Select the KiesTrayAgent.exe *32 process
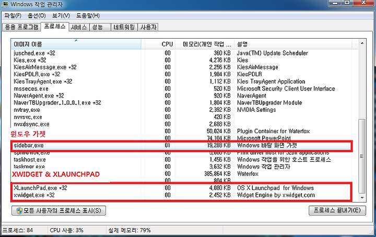376x237 pixels. pos(43,81)
